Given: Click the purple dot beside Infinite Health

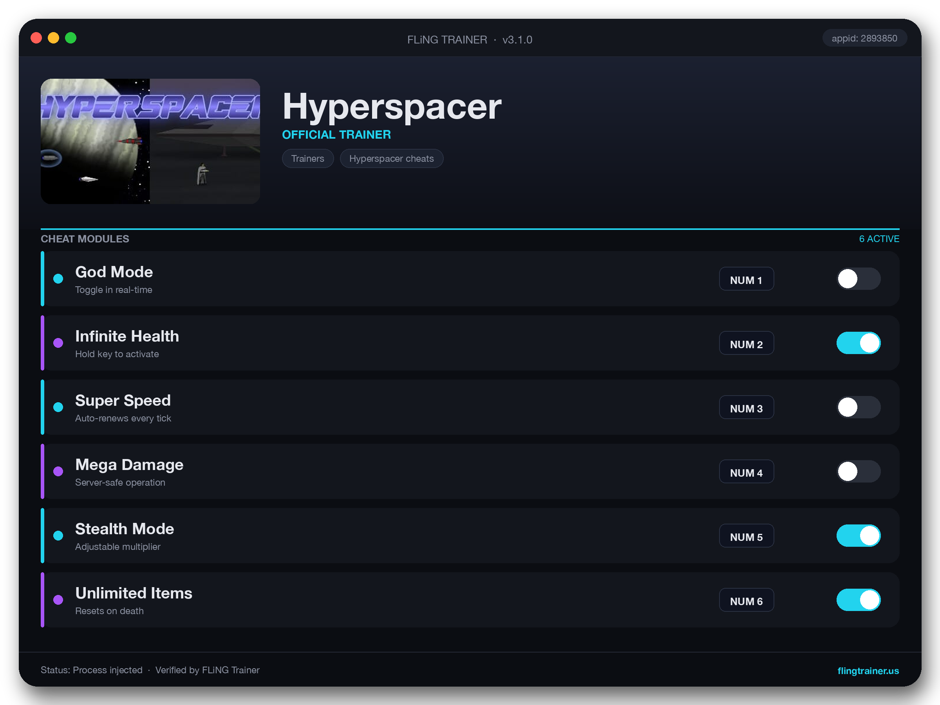Looking at the screenshot, I should coord(58,343).
